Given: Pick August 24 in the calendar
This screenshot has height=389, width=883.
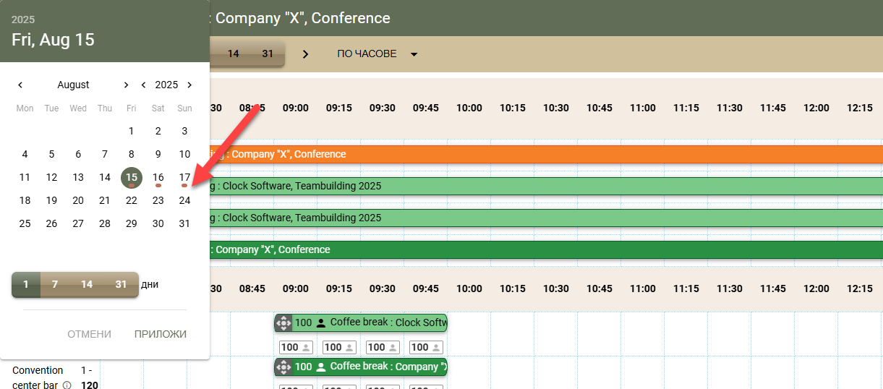Looking at the screenshot, I should [x=184, y=200].
